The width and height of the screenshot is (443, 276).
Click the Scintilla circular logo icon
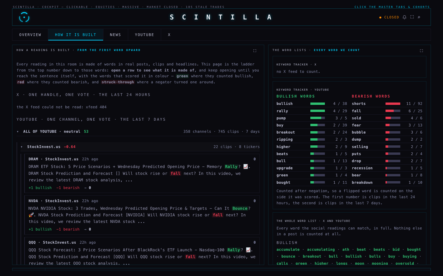[24, 17]
